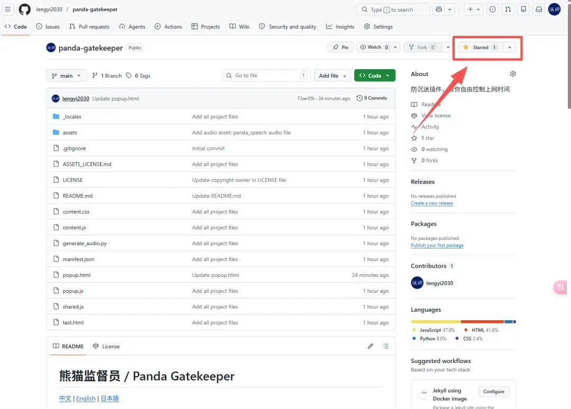Expand the Copilot dropdown arrow in header
Viewport: 571px width, 409px height.
[450, 10]
